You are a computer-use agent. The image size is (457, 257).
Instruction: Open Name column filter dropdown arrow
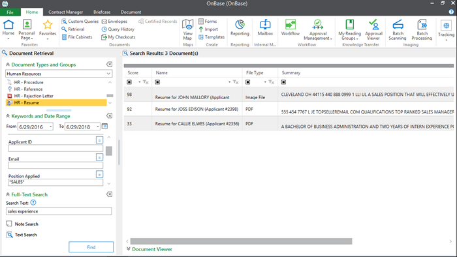pos(229,82)
